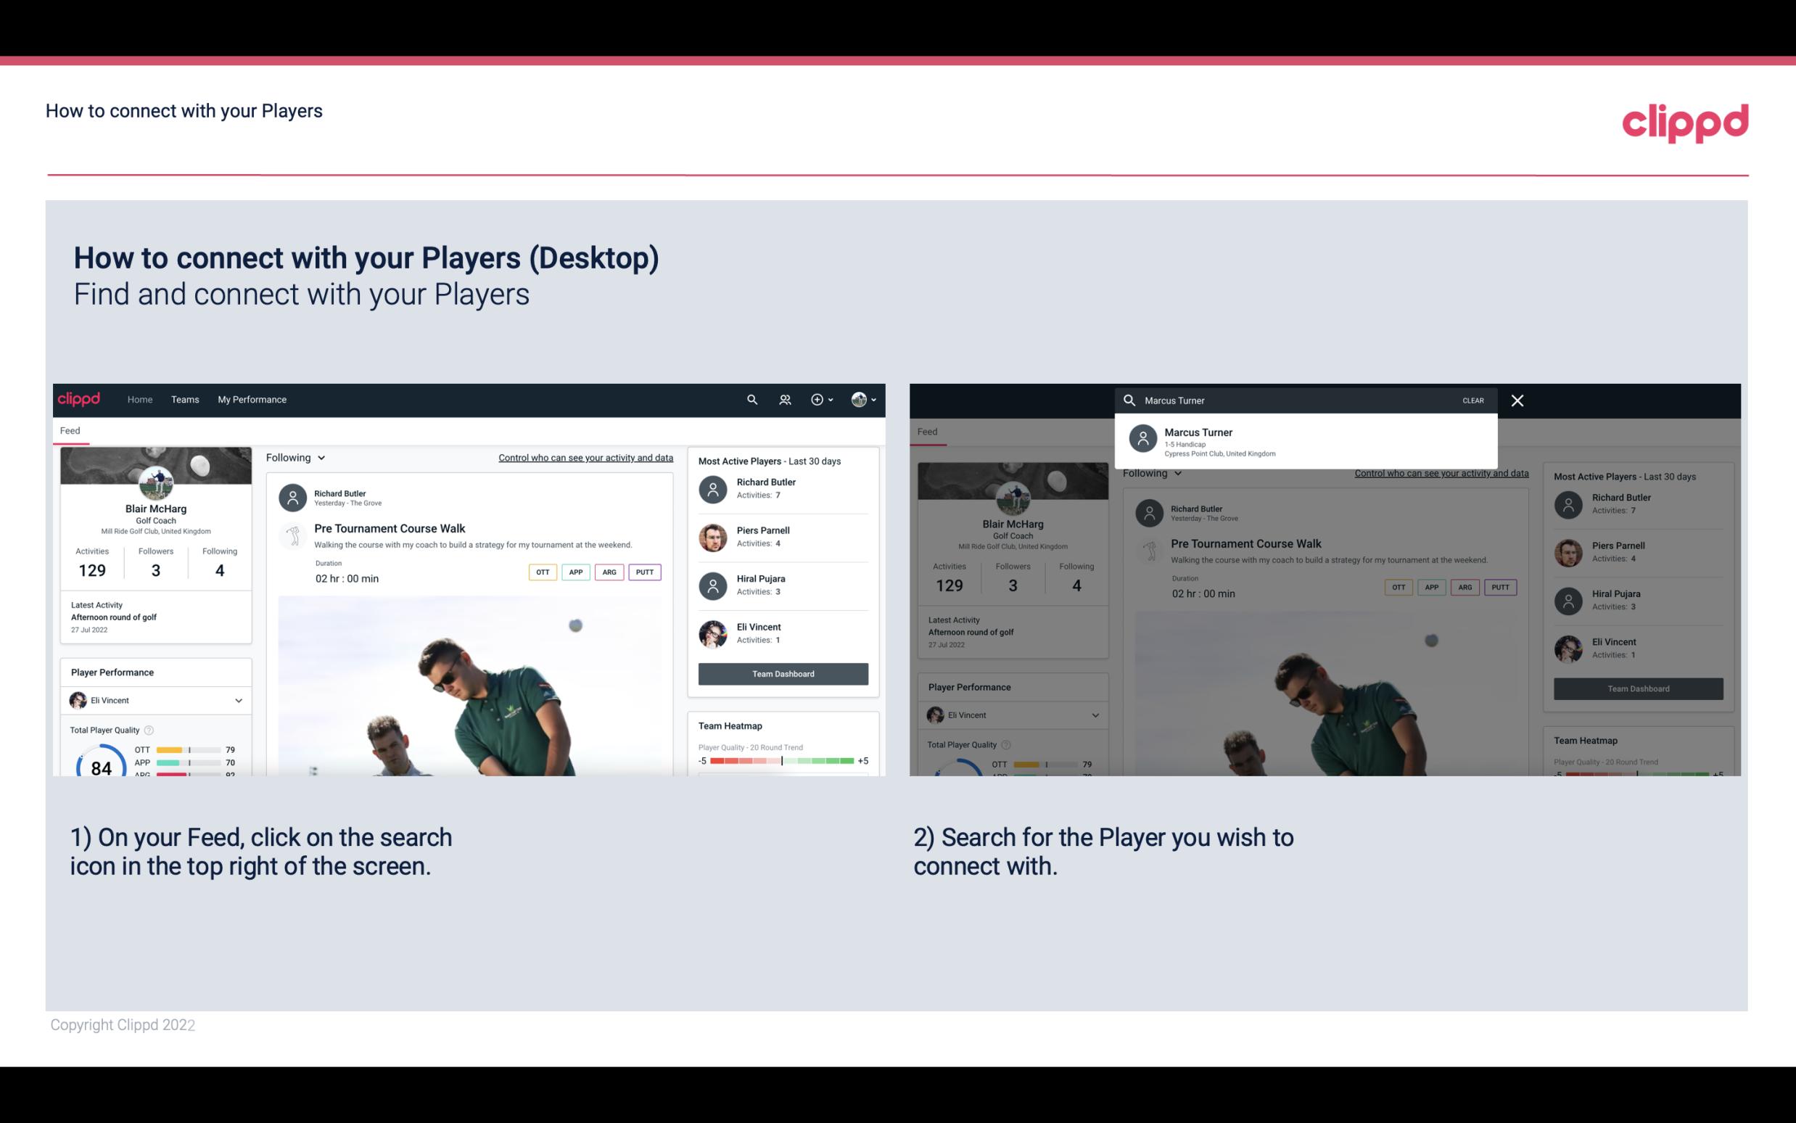Toggle the APP performance category filter

(574, 572)
